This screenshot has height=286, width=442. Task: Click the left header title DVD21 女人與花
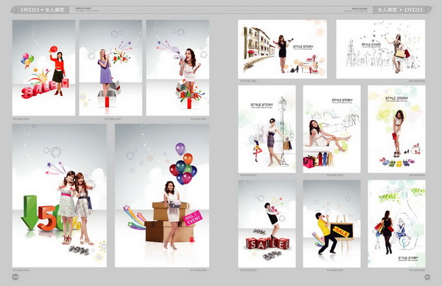[x=43, y=10]
